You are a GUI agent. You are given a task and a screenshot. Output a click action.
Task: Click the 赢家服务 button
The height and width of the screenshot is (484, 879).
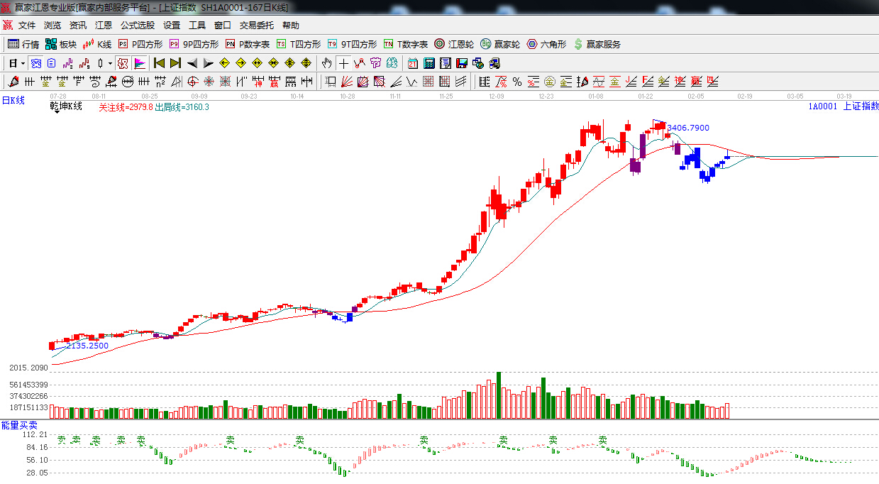point(597,44)
